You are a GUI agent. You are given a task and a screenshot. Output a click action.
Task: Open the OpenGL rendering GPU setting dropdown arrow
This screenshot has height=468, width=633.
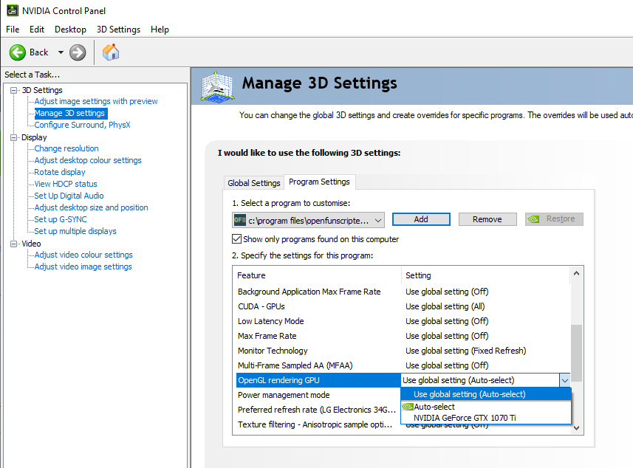coord(565,380)
